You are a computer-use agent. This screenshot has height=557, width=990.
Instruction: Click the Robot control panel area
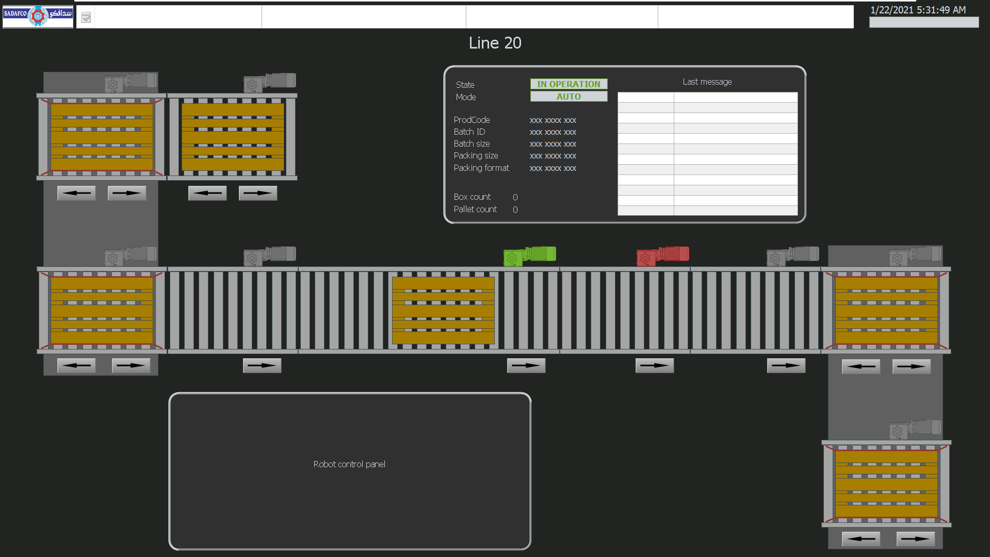coord(350,471)
